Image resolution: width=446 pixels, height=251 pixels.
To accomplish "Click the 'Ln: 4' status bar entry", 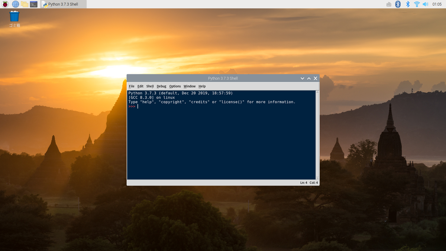I will point(304,183).
